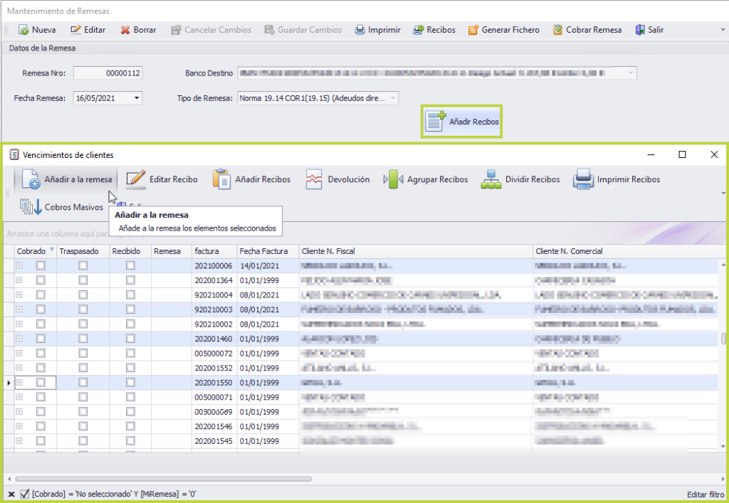Expand the row of invoice 202001364
The height and width of the screenshot is (503, 729).
click(19, 280)
